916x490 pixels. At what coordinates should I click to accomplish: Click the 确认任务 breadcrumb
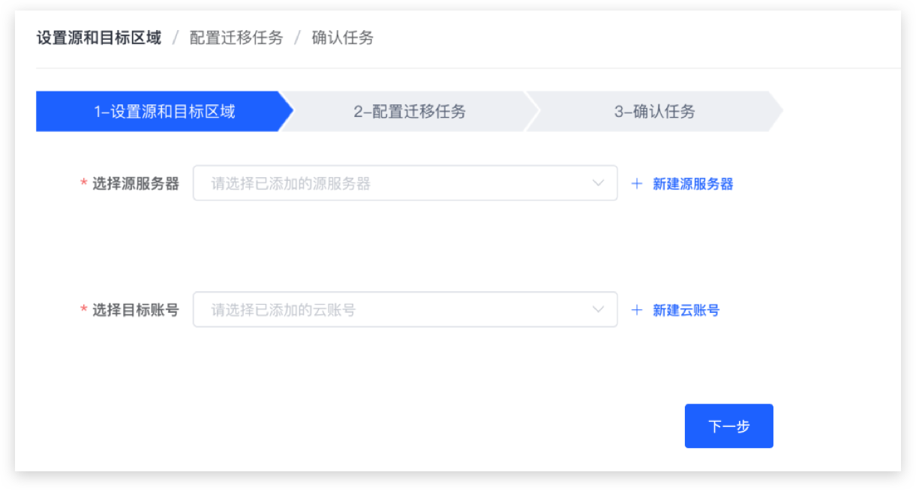pos(343,38)
